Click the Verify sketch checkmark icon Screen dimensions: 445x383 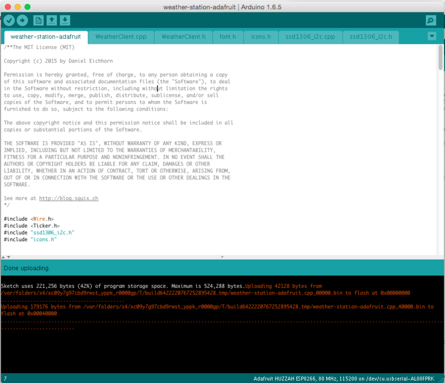click(9, 21)
